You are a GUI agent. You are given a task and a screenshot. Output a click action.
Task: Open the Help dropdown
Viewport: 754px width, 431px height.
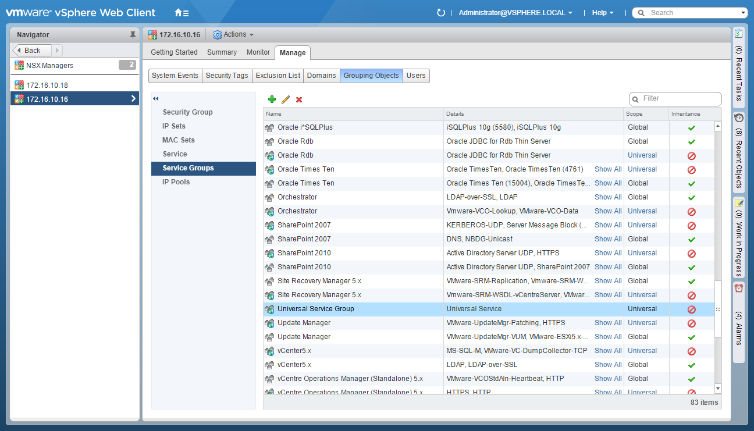point(602,13)
